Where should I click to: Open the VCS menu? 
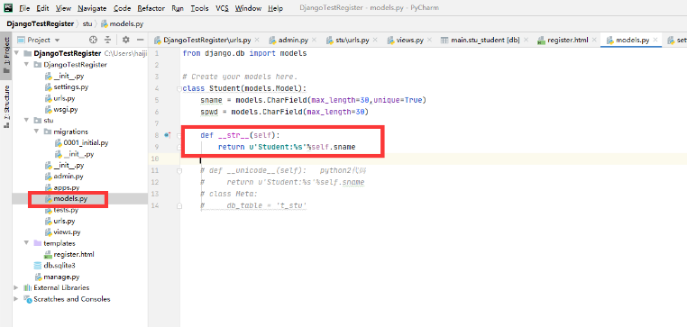click(222, 8)
